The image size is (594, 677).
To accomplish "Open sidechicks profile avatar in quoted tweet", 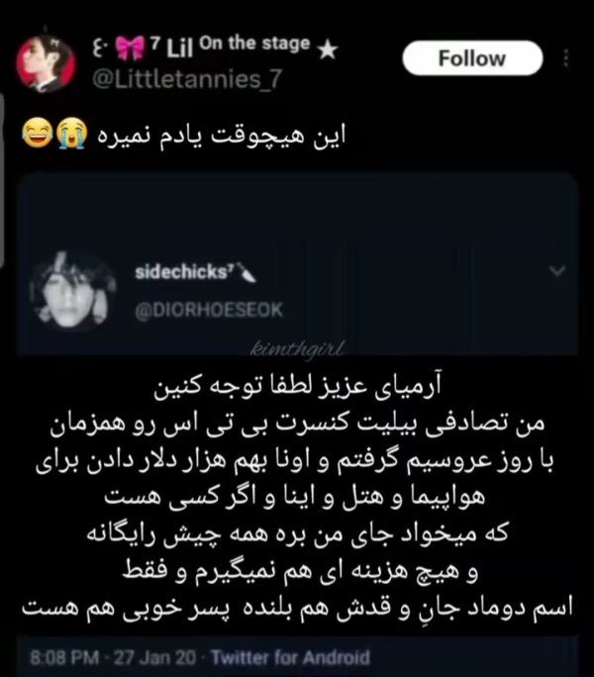I will (x=72, y=291).
